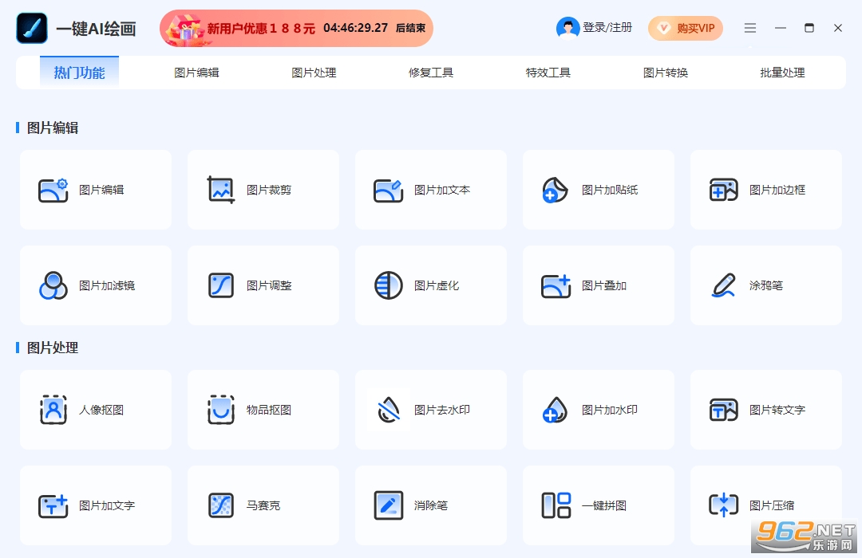
Task: Select the 图片裁剪 crop icon
Action: 221,190
